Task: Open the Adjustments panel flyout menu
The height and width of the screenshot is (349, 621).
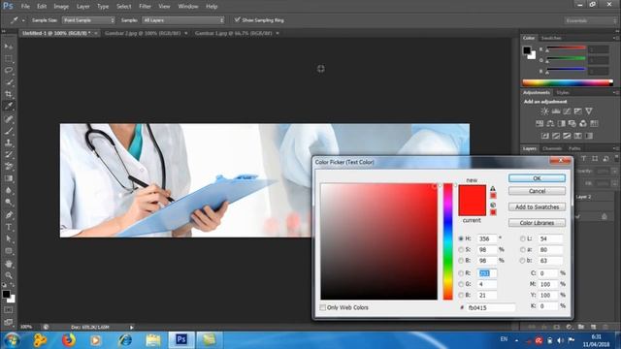Action: coord(615,93)
